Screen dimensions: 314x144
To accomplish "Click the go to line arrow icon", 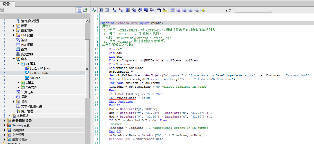I will pos(152,10).
